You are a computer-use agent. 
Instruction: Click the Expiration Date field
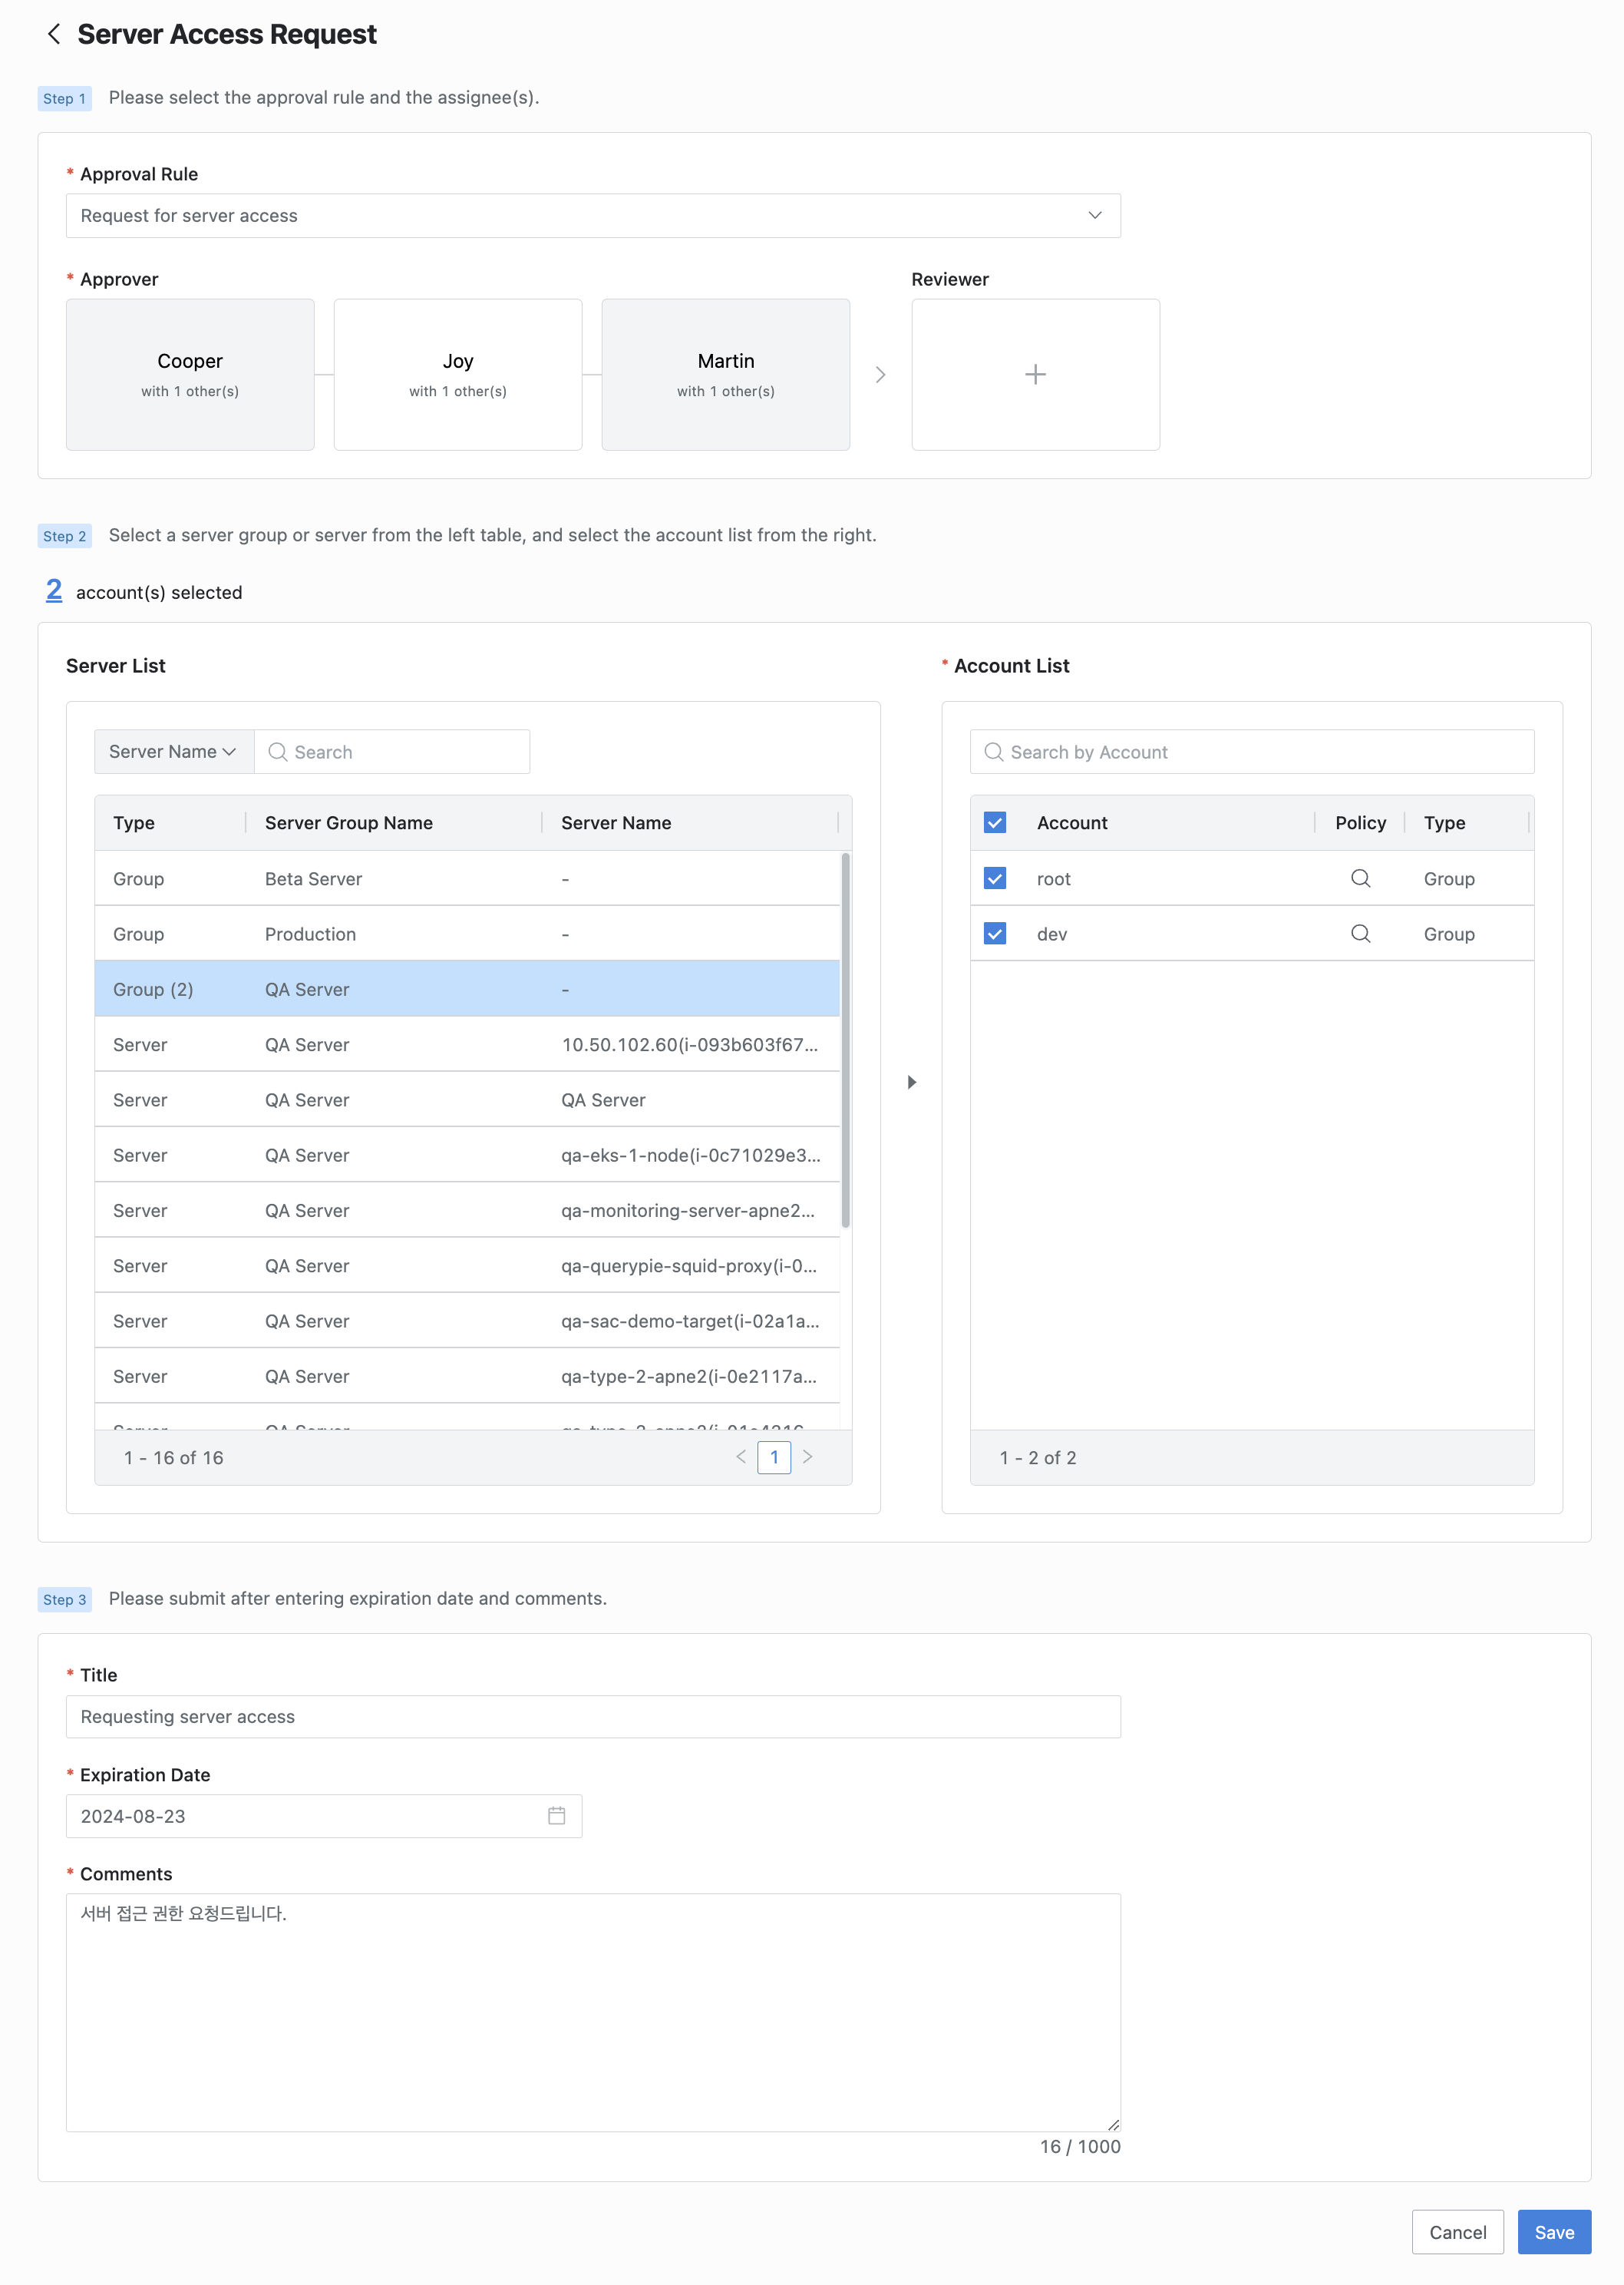[324, 1815]
